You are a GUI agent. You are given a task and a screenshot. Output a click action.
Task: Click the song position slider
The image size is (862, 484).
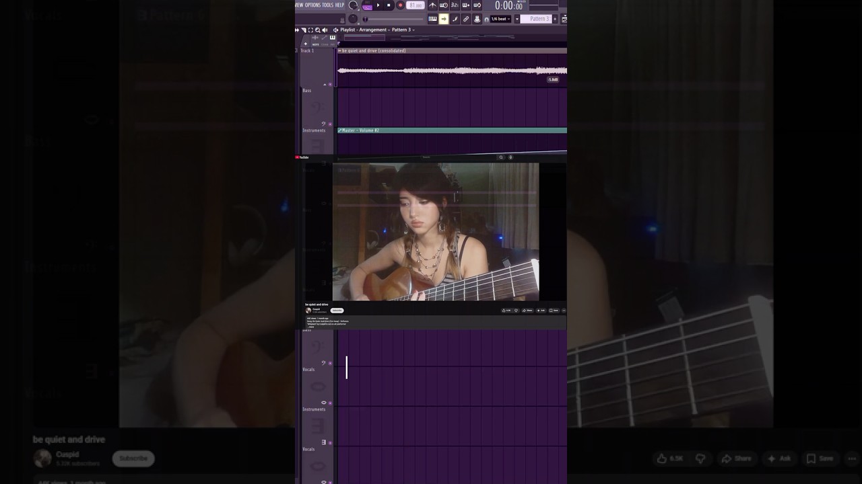[394, 19]
